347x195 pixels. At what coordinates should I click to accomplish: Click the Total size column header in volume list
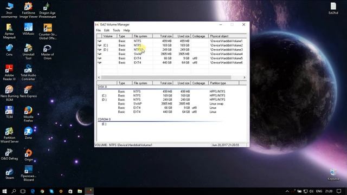(163, 36)
